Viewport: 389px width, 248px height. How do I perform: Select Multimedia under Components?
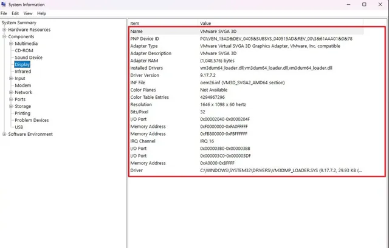[26, 44]
